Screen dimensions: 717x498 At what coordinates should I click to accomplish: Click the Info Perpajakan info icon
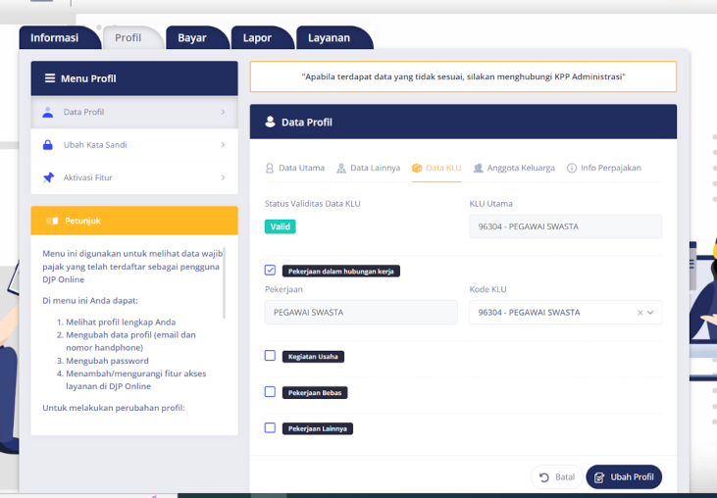[572, 168]
